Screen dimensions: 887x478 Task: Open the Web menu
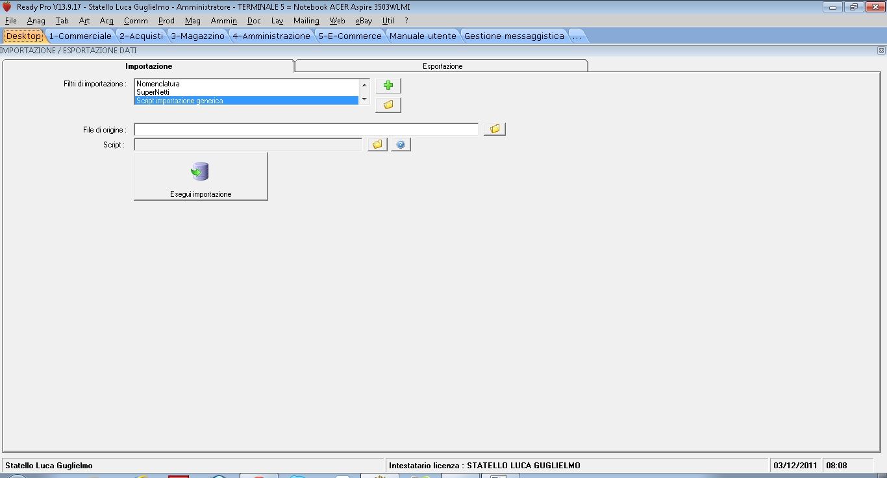tap(338, 21)
